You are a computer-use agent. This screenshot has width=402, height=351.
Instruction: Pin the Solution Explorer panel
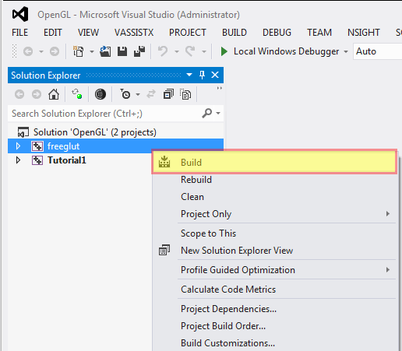202,75
